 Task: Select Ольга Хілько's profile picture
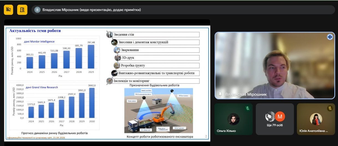coord(233,119)
